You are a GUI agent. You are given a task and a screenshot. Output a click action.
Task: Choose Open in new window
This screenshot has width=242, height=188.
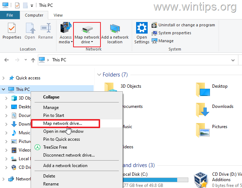[x=77, y=131]
